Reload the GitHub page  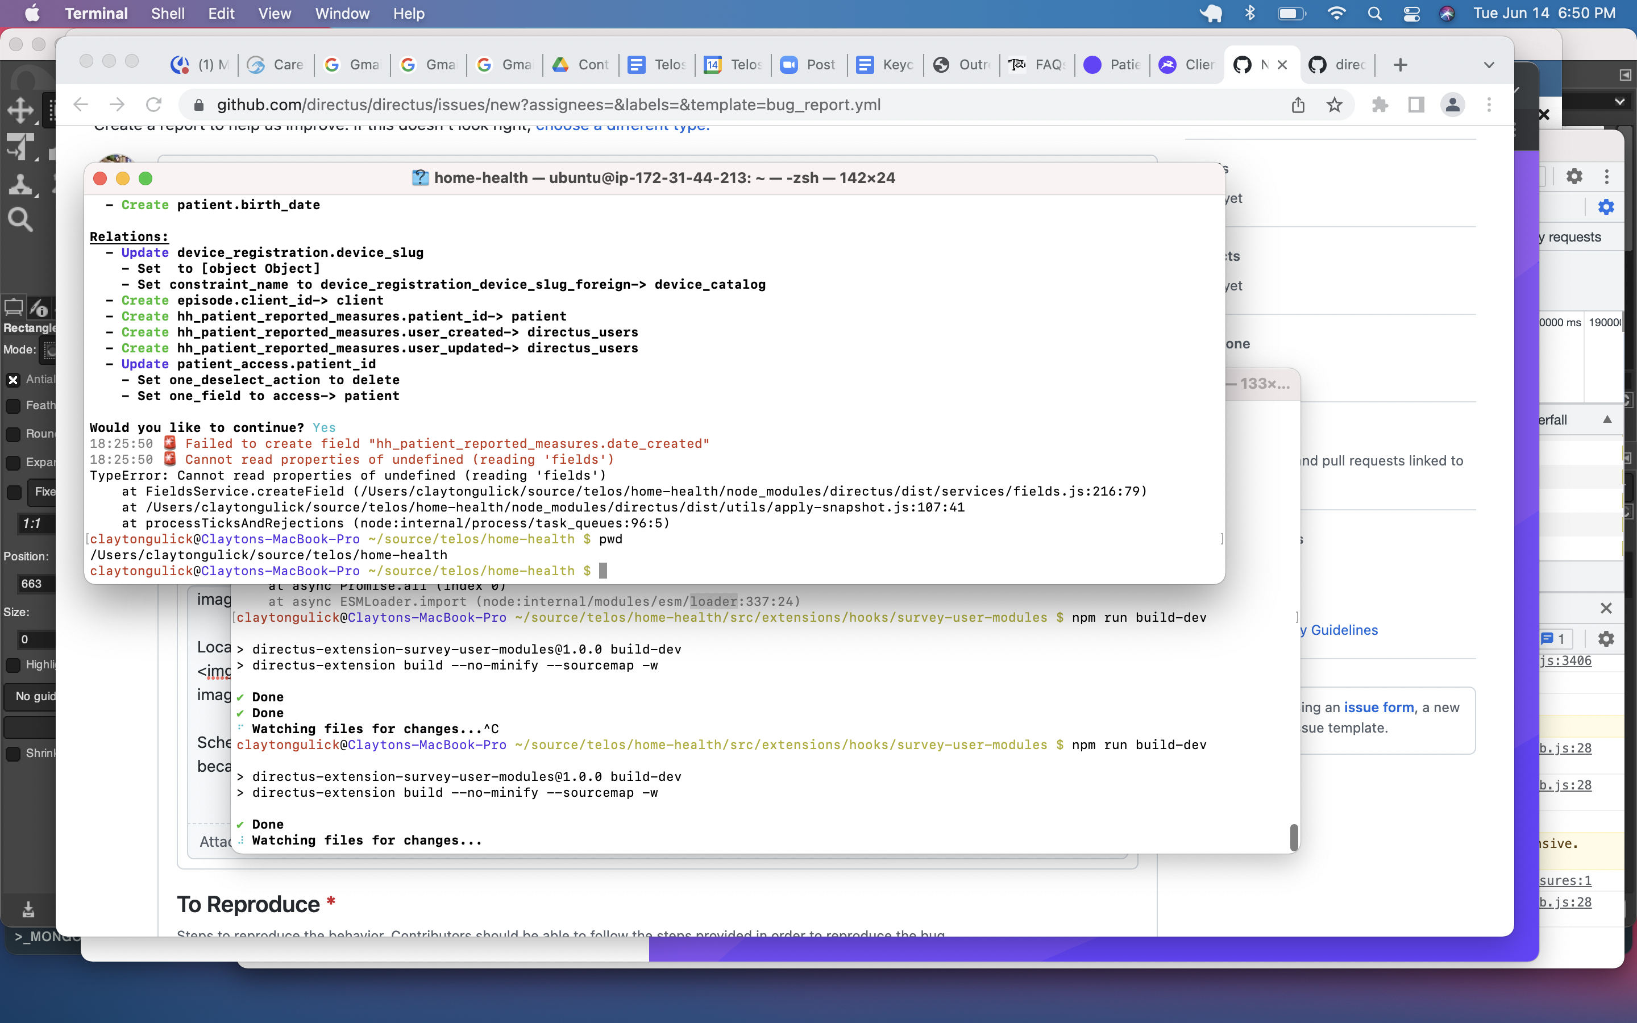pos(153,104)
